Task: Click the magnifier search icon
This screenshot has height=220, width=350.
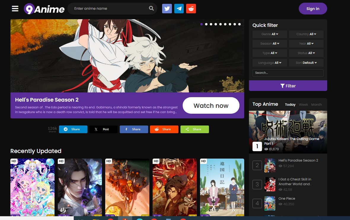Action: pos(151,9)
